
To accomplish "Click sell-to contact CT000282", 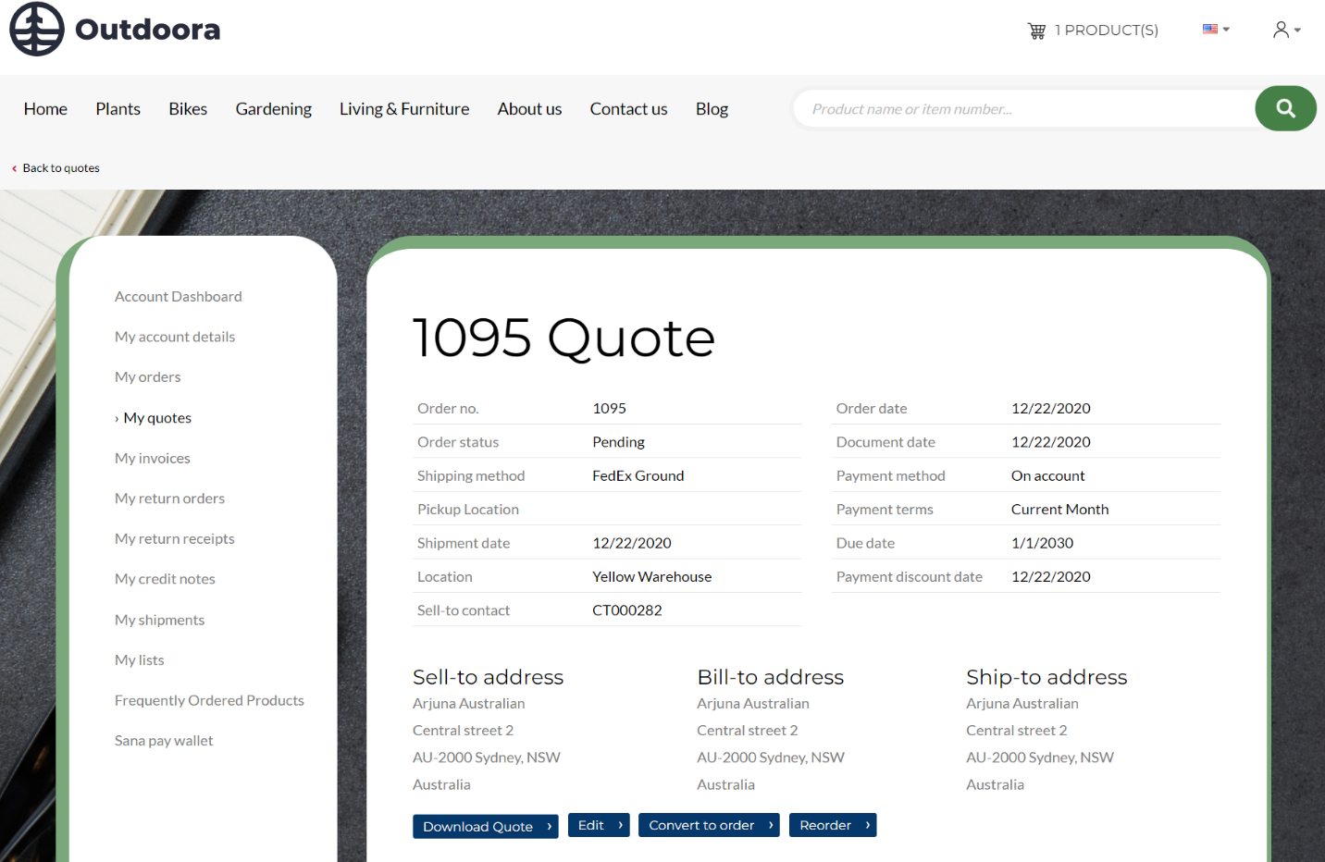I will (x=627, y=610).
